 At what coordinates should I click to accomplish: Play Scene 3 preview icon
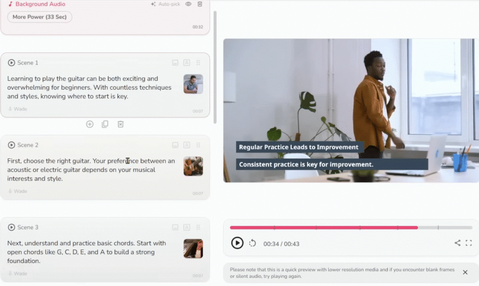[11, 228]
